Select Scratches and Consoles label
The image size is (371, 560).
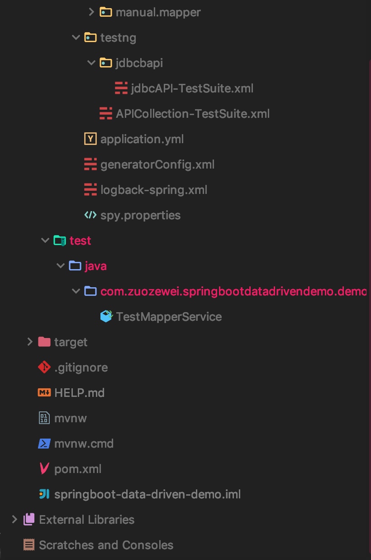tap(106, 545)
